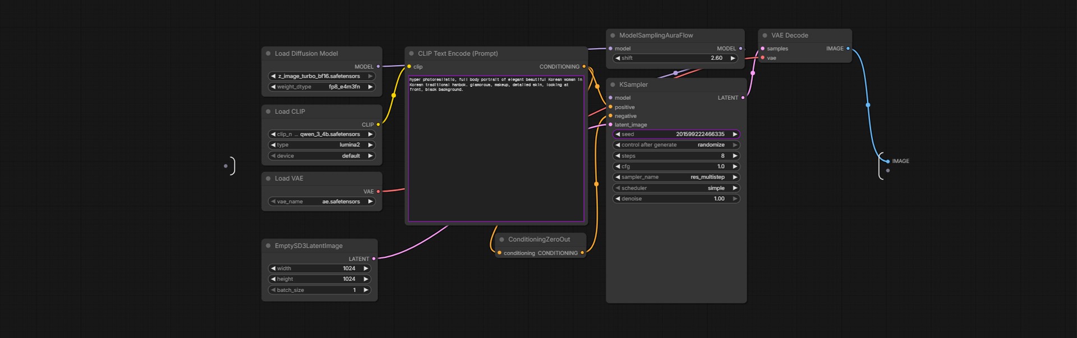The image size is (1077, 338).
Task: Collapse the VAE Decode node via its title dot
Action: (x=765, y=35)
